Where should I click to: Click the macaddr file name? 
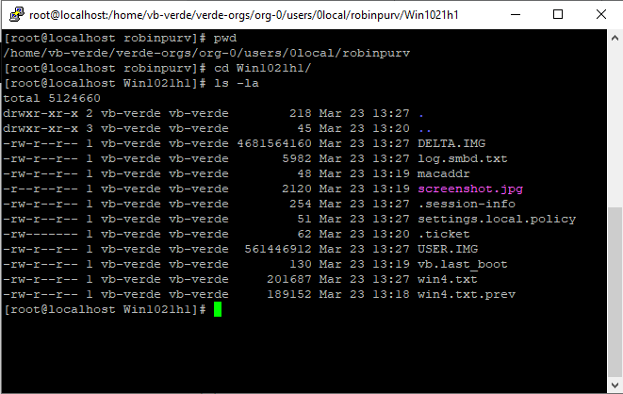443,173
